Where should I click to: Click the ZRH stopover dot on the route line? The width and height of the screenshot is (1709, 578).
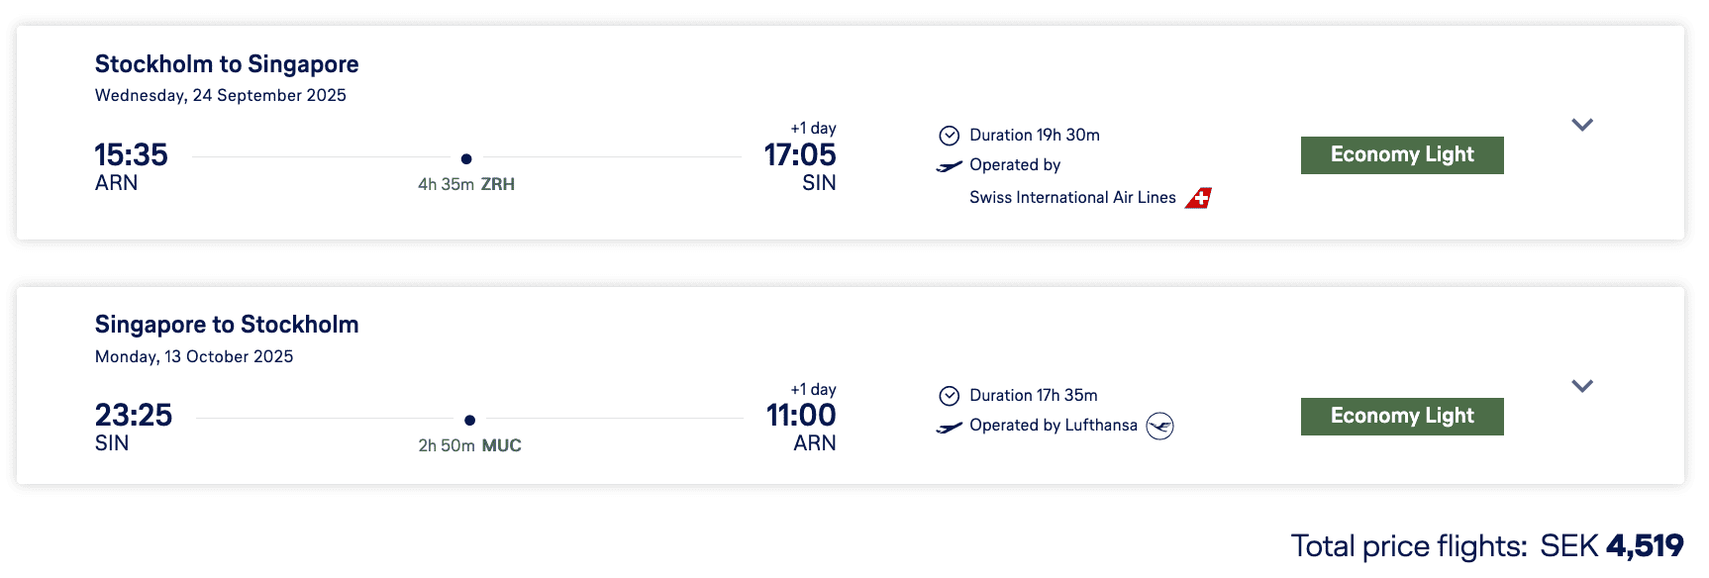pyautogui.click(x=466, y=158)
